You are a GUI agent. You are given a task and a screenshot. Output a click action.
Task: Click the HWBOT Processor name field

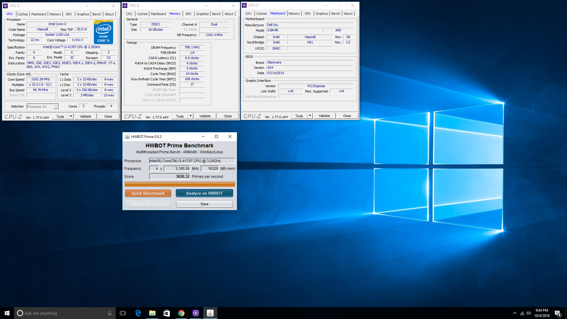192,161
